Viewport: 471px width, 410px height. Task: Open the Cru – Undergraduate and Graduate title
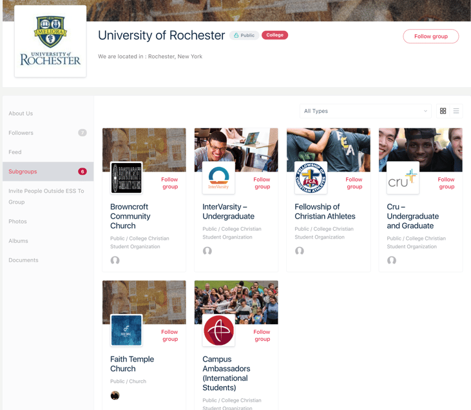413,216
